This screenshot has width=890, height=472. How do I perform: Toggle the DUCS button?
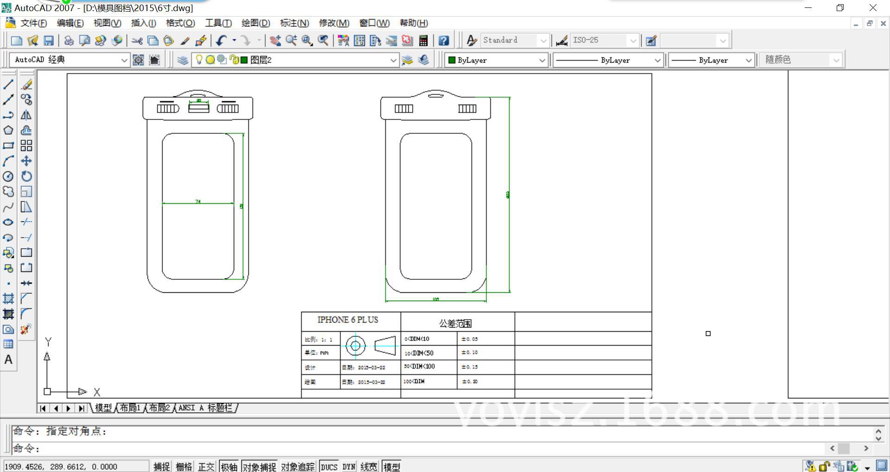click(x=329, y=466)
